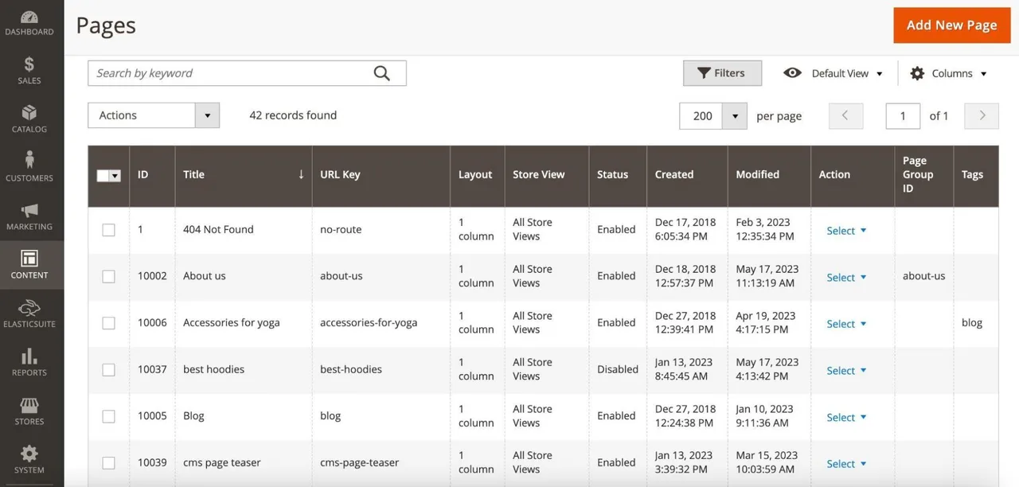This screenshot has height=487, width=1019.
Task: Open the Filters button
Action: (x=722, y=73)
